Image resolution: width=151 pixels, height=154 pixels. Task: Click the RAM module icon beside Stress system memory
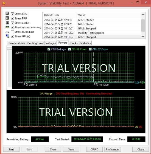[x=7, y=27]
